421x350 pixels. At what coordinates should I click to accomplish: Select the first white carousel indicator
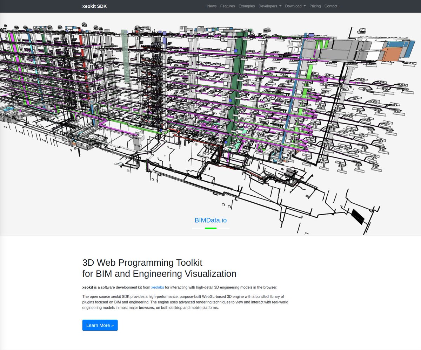(x=198, y=228)
